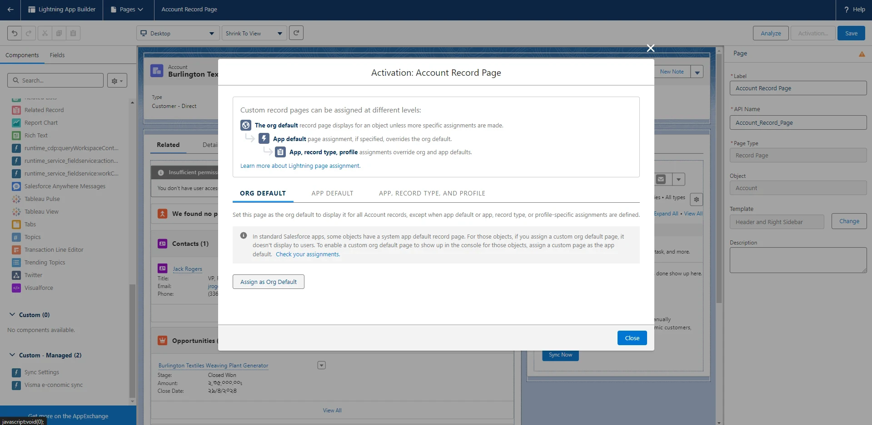This screenshot has height=425, width=872.
Task: Open the Components tab in left panel
Action: pyautogui.click(x=22, y=55)
